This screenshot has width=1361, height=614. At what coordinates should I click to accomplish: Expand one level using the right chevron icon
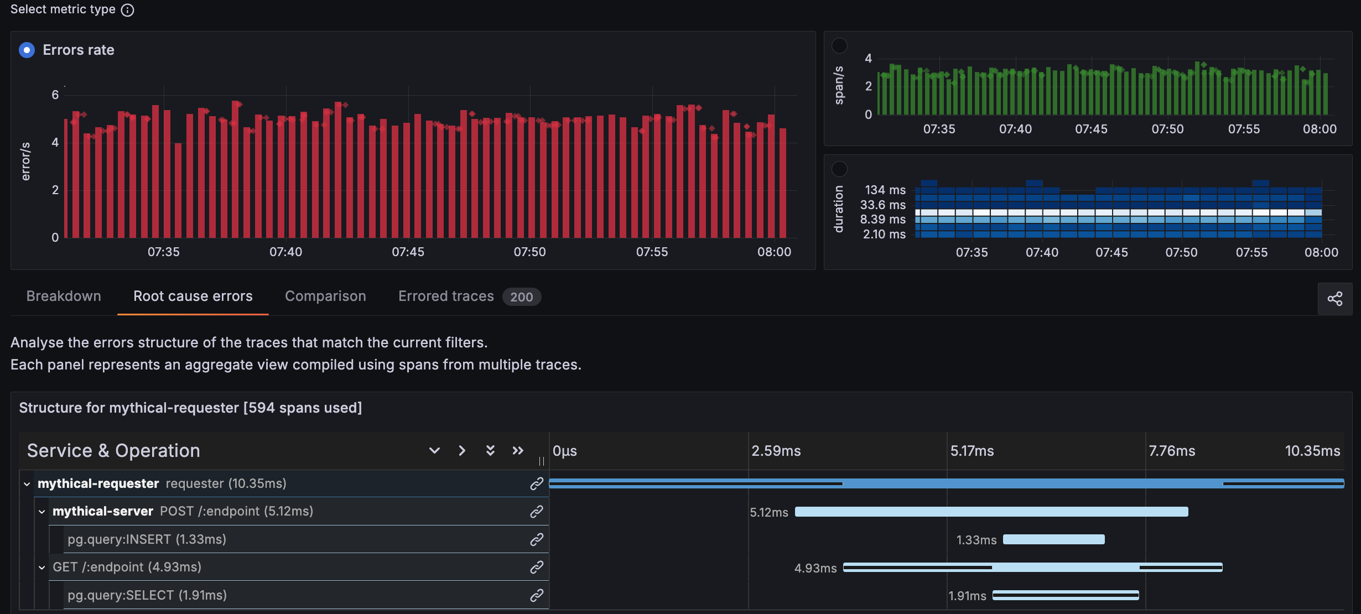tap(462, 450)
